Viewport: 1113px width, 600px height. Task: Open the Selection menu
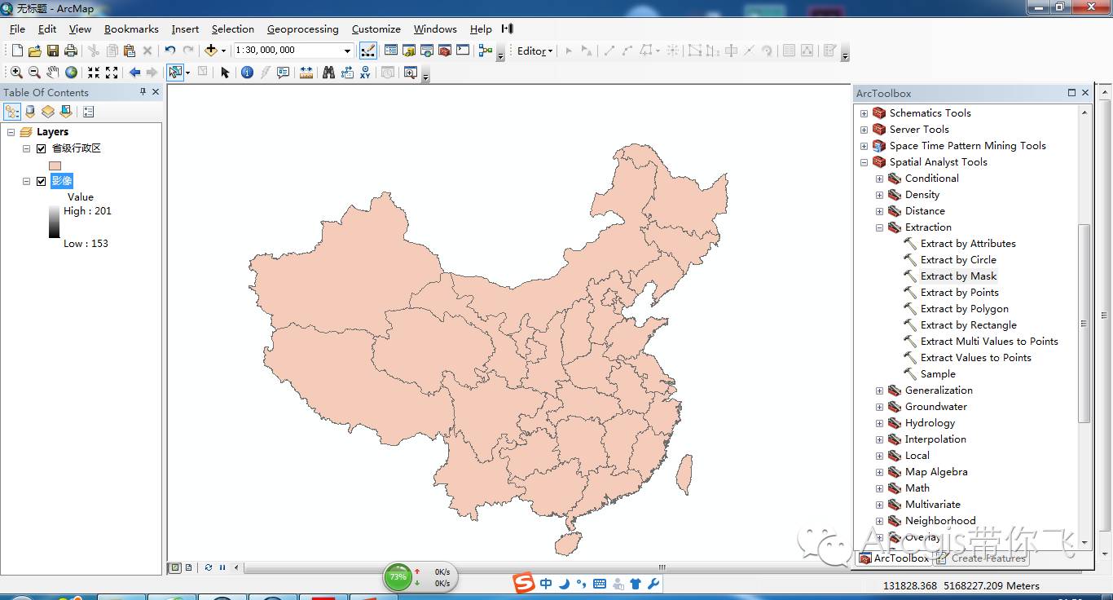pos(233,29)
